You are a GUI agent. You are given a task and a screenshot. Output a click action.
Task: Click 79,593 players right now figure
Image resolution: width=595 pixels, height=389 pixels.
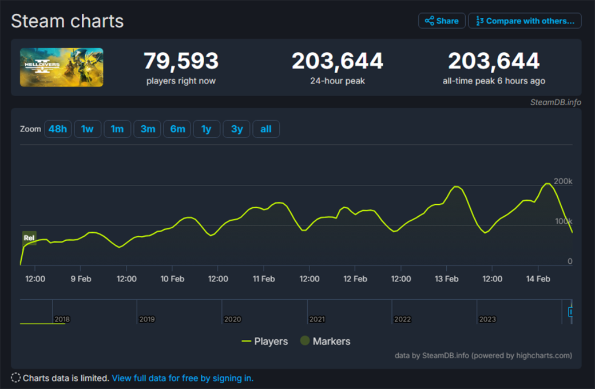(x=181, y=61)
